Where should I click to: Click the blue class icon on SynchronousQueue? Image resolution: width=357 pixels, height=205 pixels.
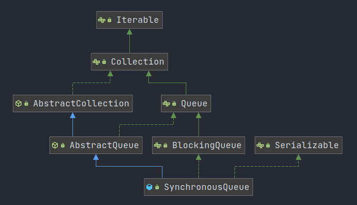[x=149, y=187]
